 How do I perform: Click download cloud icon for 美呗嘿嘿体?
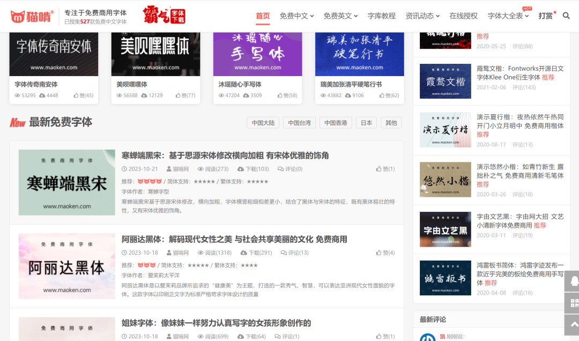tap(144, 95)
